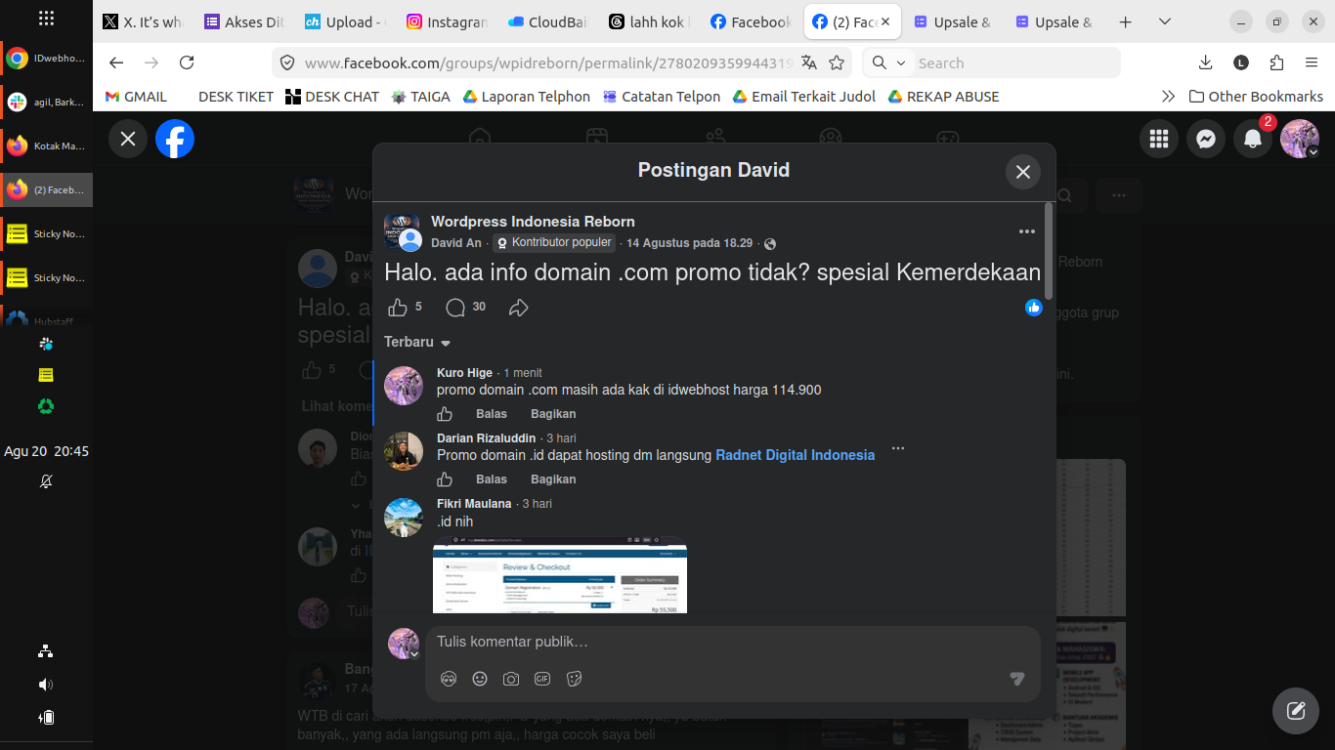
Task: Click the post timestamp 14 Agustus pada 18.29
Action: click(x=690, y=243)
